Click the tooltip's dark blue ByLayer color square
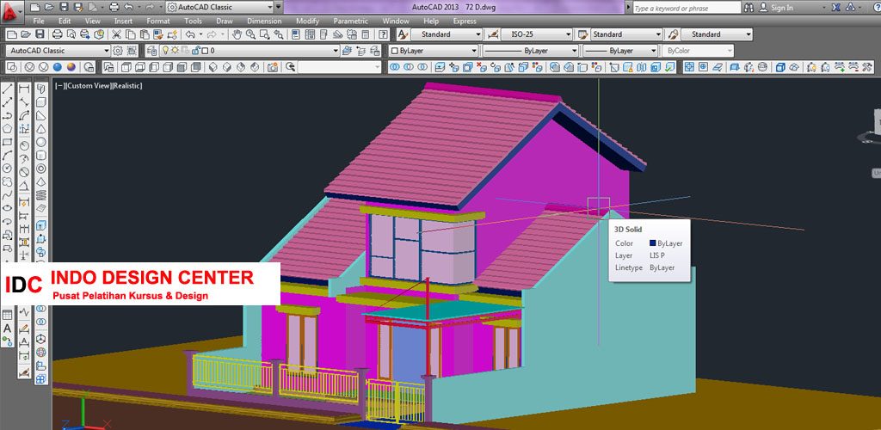The image size is (881, 430). (653, 243)
